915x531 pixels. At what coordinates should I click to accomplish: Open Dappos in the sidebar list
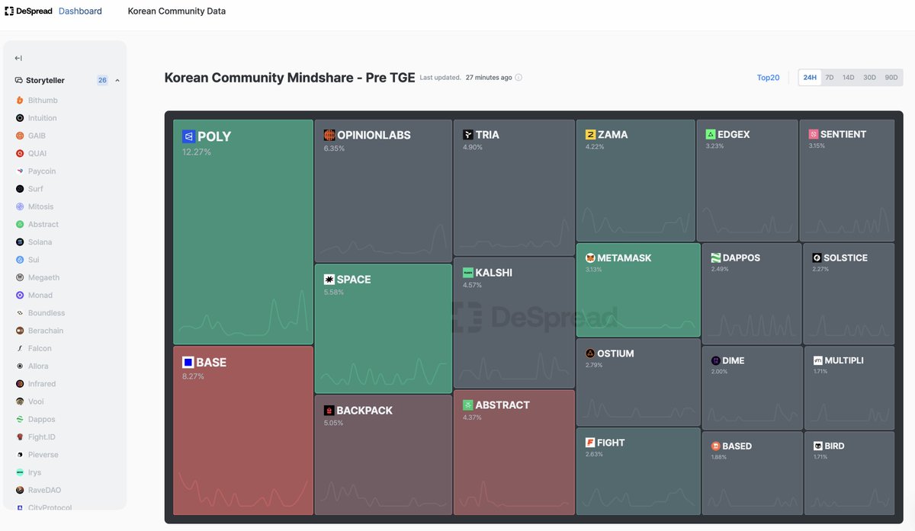coord(41,419)
